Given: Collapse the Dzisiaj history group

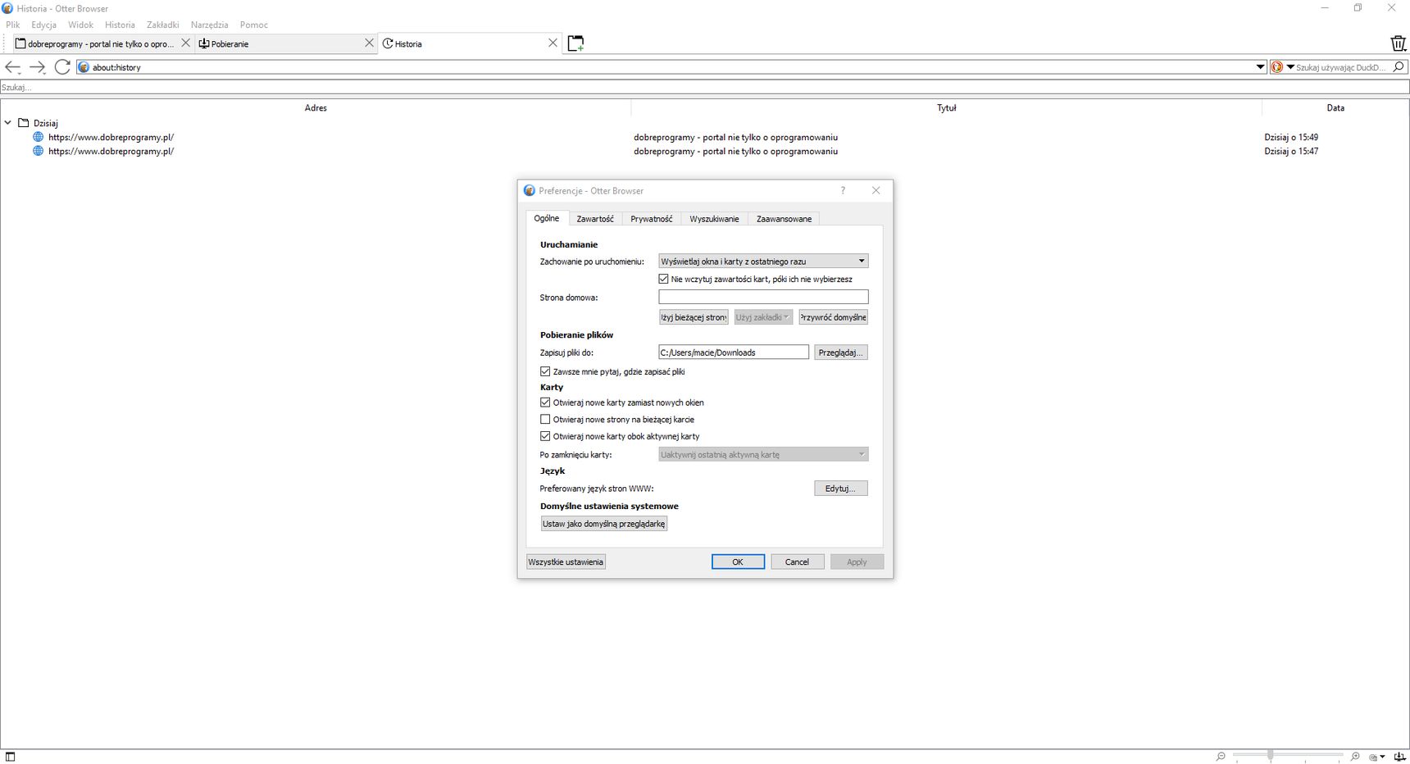Looking at the screenshot, I should pos(8,123).
